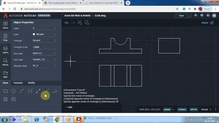Bookmark page with star icon
Image resolution: width=219 pixels, height=123 pixels.
coord(177,9)
